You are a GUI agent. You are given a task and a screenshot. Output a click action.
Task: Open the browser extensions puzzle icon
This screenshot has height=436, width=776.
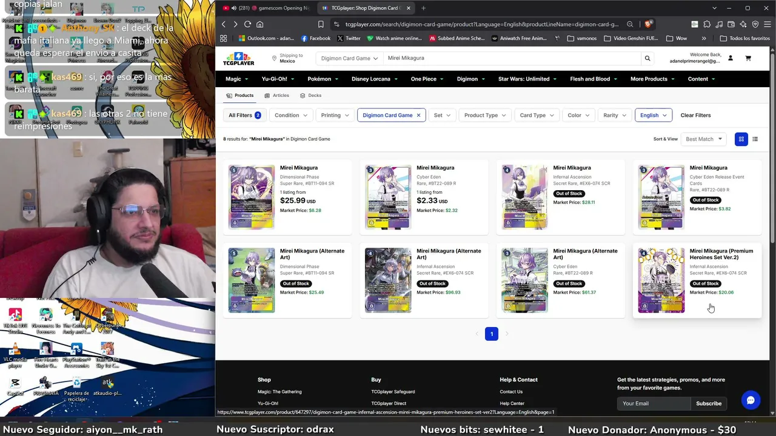pos(707,24)
